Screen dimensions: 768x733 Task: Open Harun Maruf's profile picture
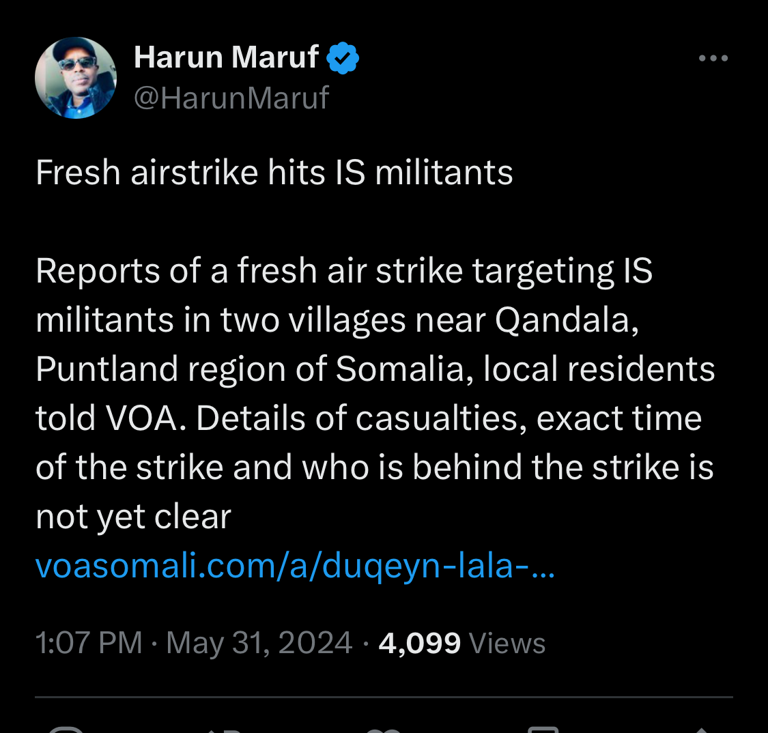coord(76,78)
